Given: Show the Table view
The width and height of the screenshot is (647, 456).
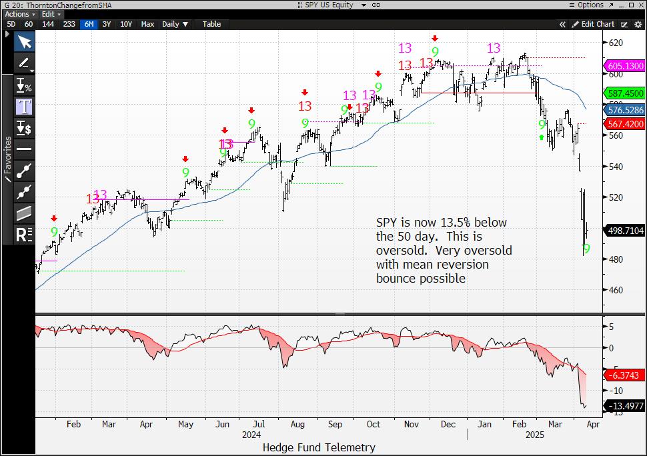Looking at the screenshot, I should pos(211,24).
